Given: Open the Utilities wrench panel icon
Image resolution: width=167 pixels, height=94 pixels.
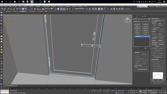Looking at the screenshot, I should [148, 16].
